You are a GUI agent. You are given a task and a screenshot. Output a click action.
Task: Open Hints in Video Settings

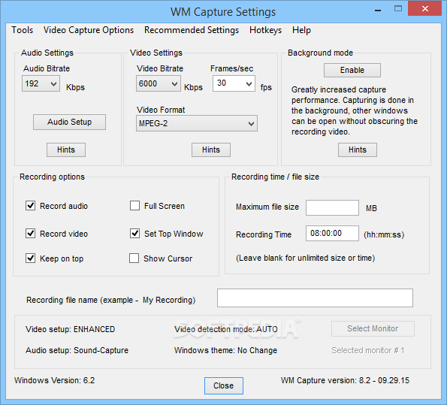[x=211, y=150]
